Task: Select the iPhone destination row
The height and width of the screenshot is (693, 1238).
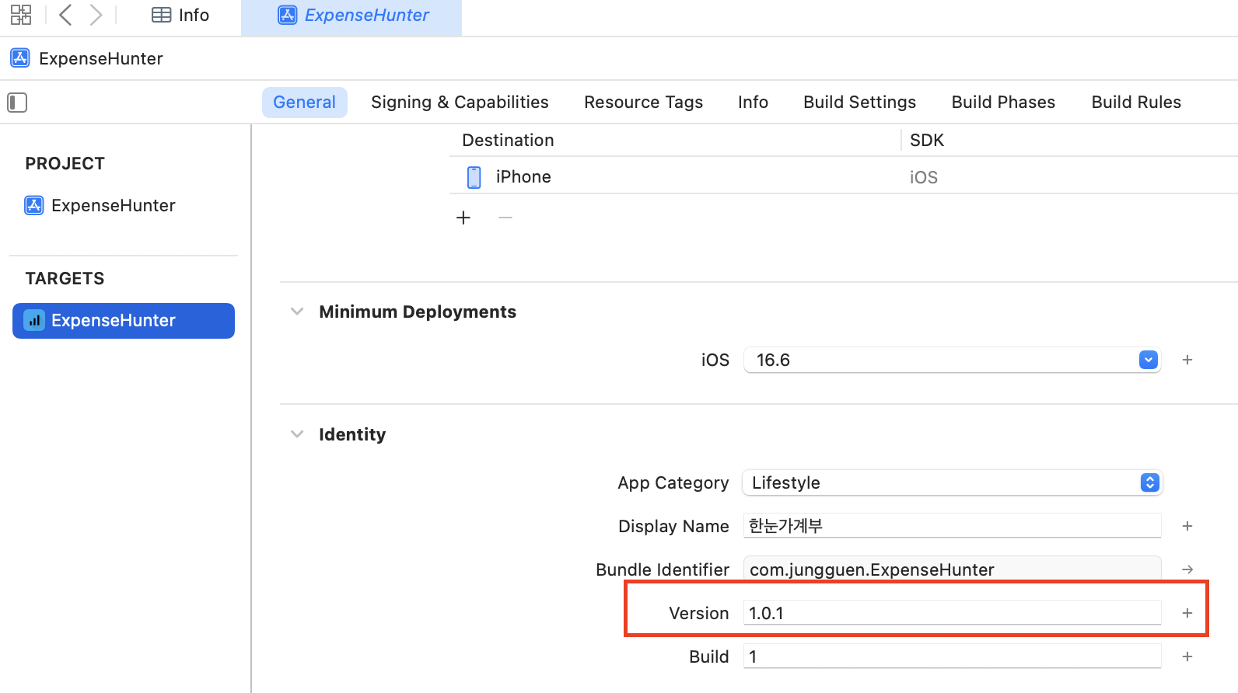Action: point(844,177)
